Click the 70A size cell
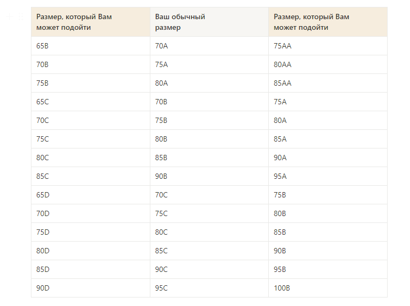Viewport: 410px width, 306px height. tap(209, 46)
